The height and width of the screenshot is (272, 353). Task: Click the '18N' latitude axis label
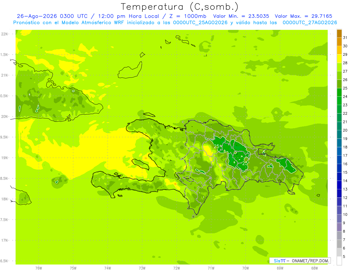click(x=5, y=199)
